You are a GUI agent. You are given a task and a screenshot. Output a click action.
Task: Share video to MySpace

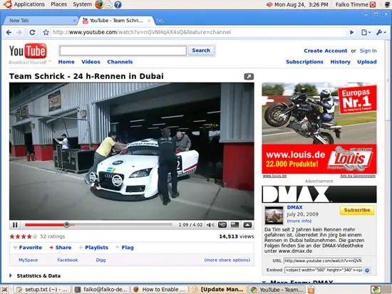[28, 260]
